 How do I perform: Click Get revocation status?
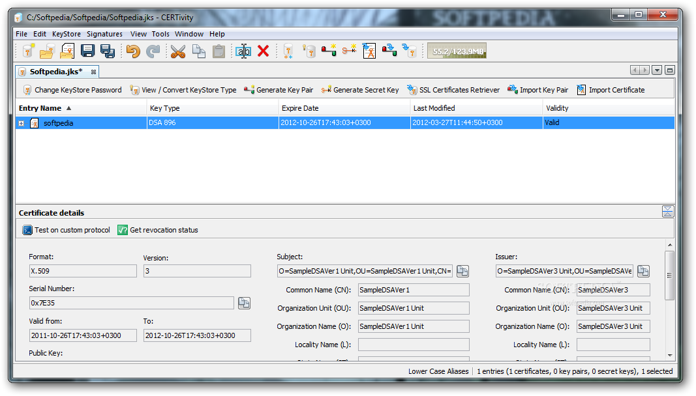(x=158, y=230)
